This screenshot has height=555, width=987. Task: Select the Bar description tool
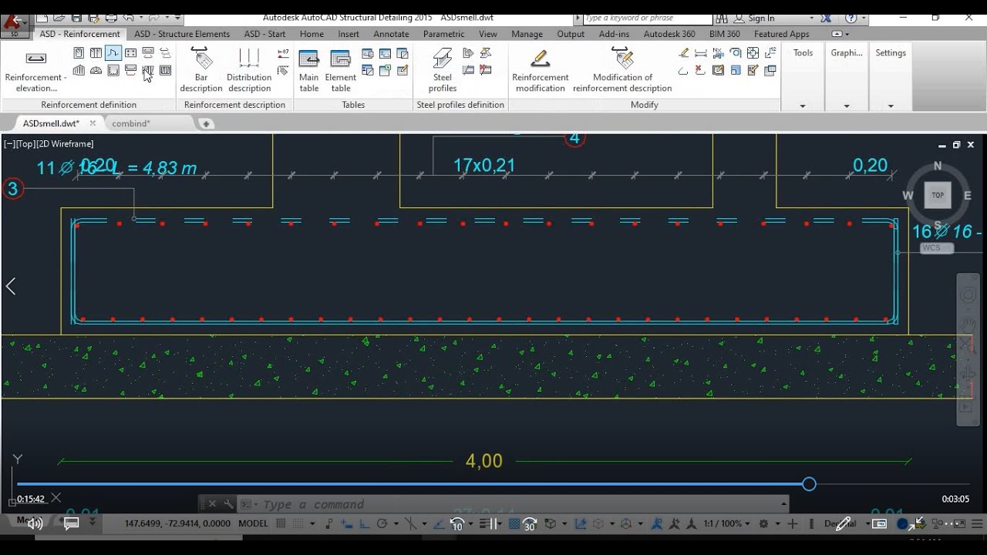point(201,71)
